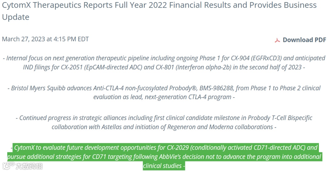Click the Probody T-Cell Bispecific phrase
The width and height of the screenshot is (328, 172).
tap(280, 118)
